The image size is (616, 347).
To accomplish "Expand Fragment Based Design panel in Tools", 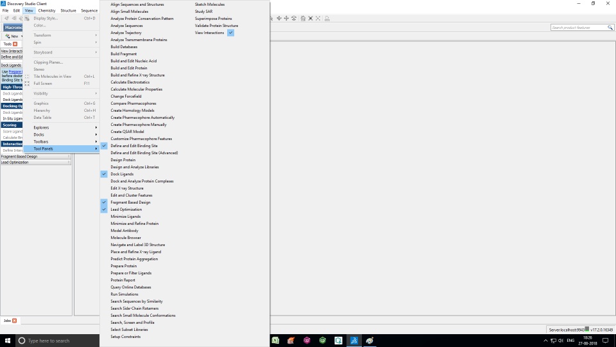I will [35, 157].
